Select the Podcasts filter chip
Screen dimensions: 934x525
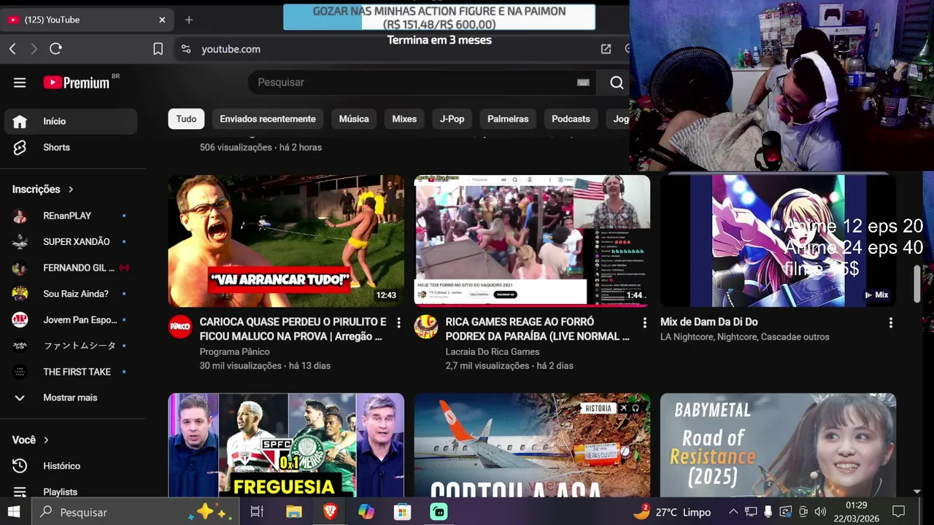point(571,119)
